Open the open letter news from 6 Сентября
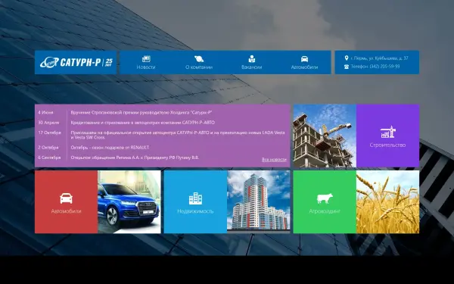This screenshot has width=454, height=284. coord(135,158)
